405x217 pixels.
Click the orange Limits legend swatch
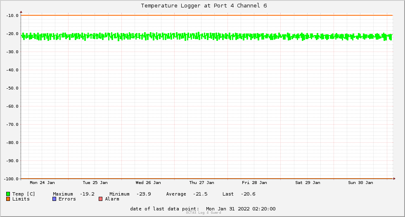(x=8, y=199)
